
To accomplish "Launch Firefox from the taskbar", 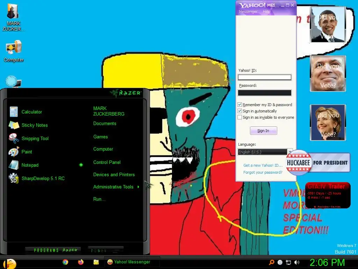I will 81,262.
